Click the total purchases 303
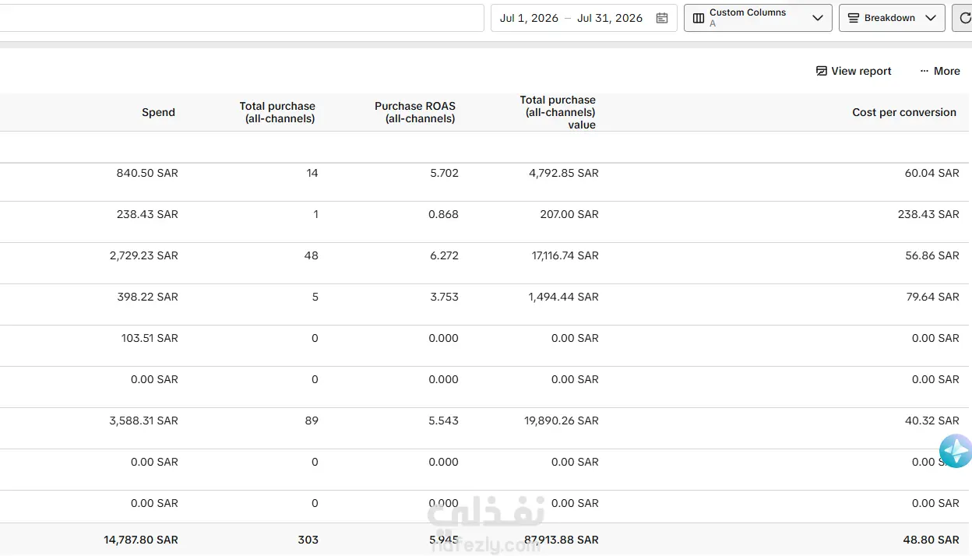Image resolution: width=972 pixels, height=556 pixels. (308, 540)
